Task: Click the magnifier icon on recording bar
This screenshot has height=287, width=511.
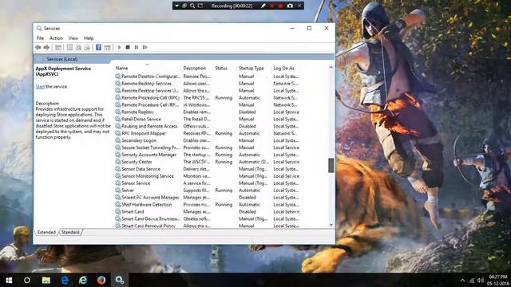Action: point(192,6)
